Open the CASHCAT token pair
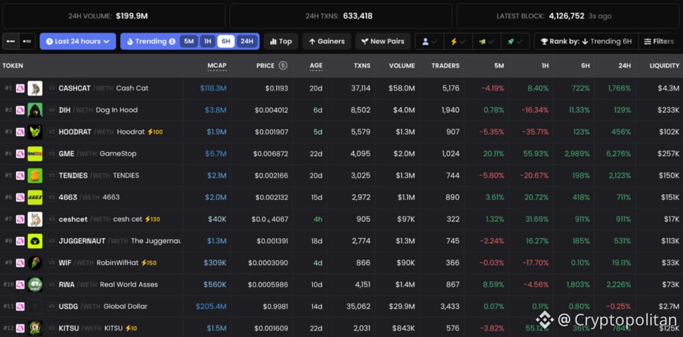 (x=103, y=89)
